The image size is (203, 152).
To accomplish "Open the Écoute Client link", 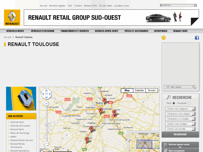I will click(106, 6).
